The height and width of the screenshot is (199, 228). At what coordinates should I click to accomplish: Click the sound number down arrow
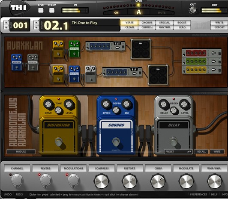tap(36, 27)
